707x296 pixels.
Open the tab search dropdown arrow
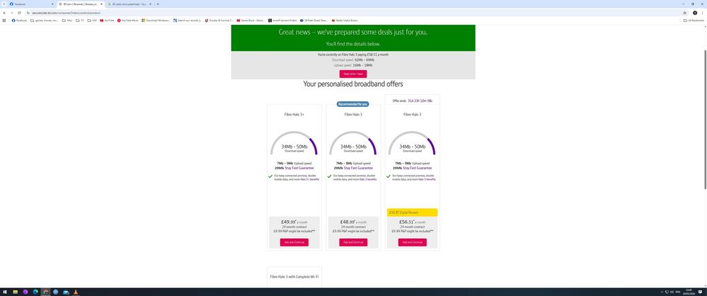(4, 4)
